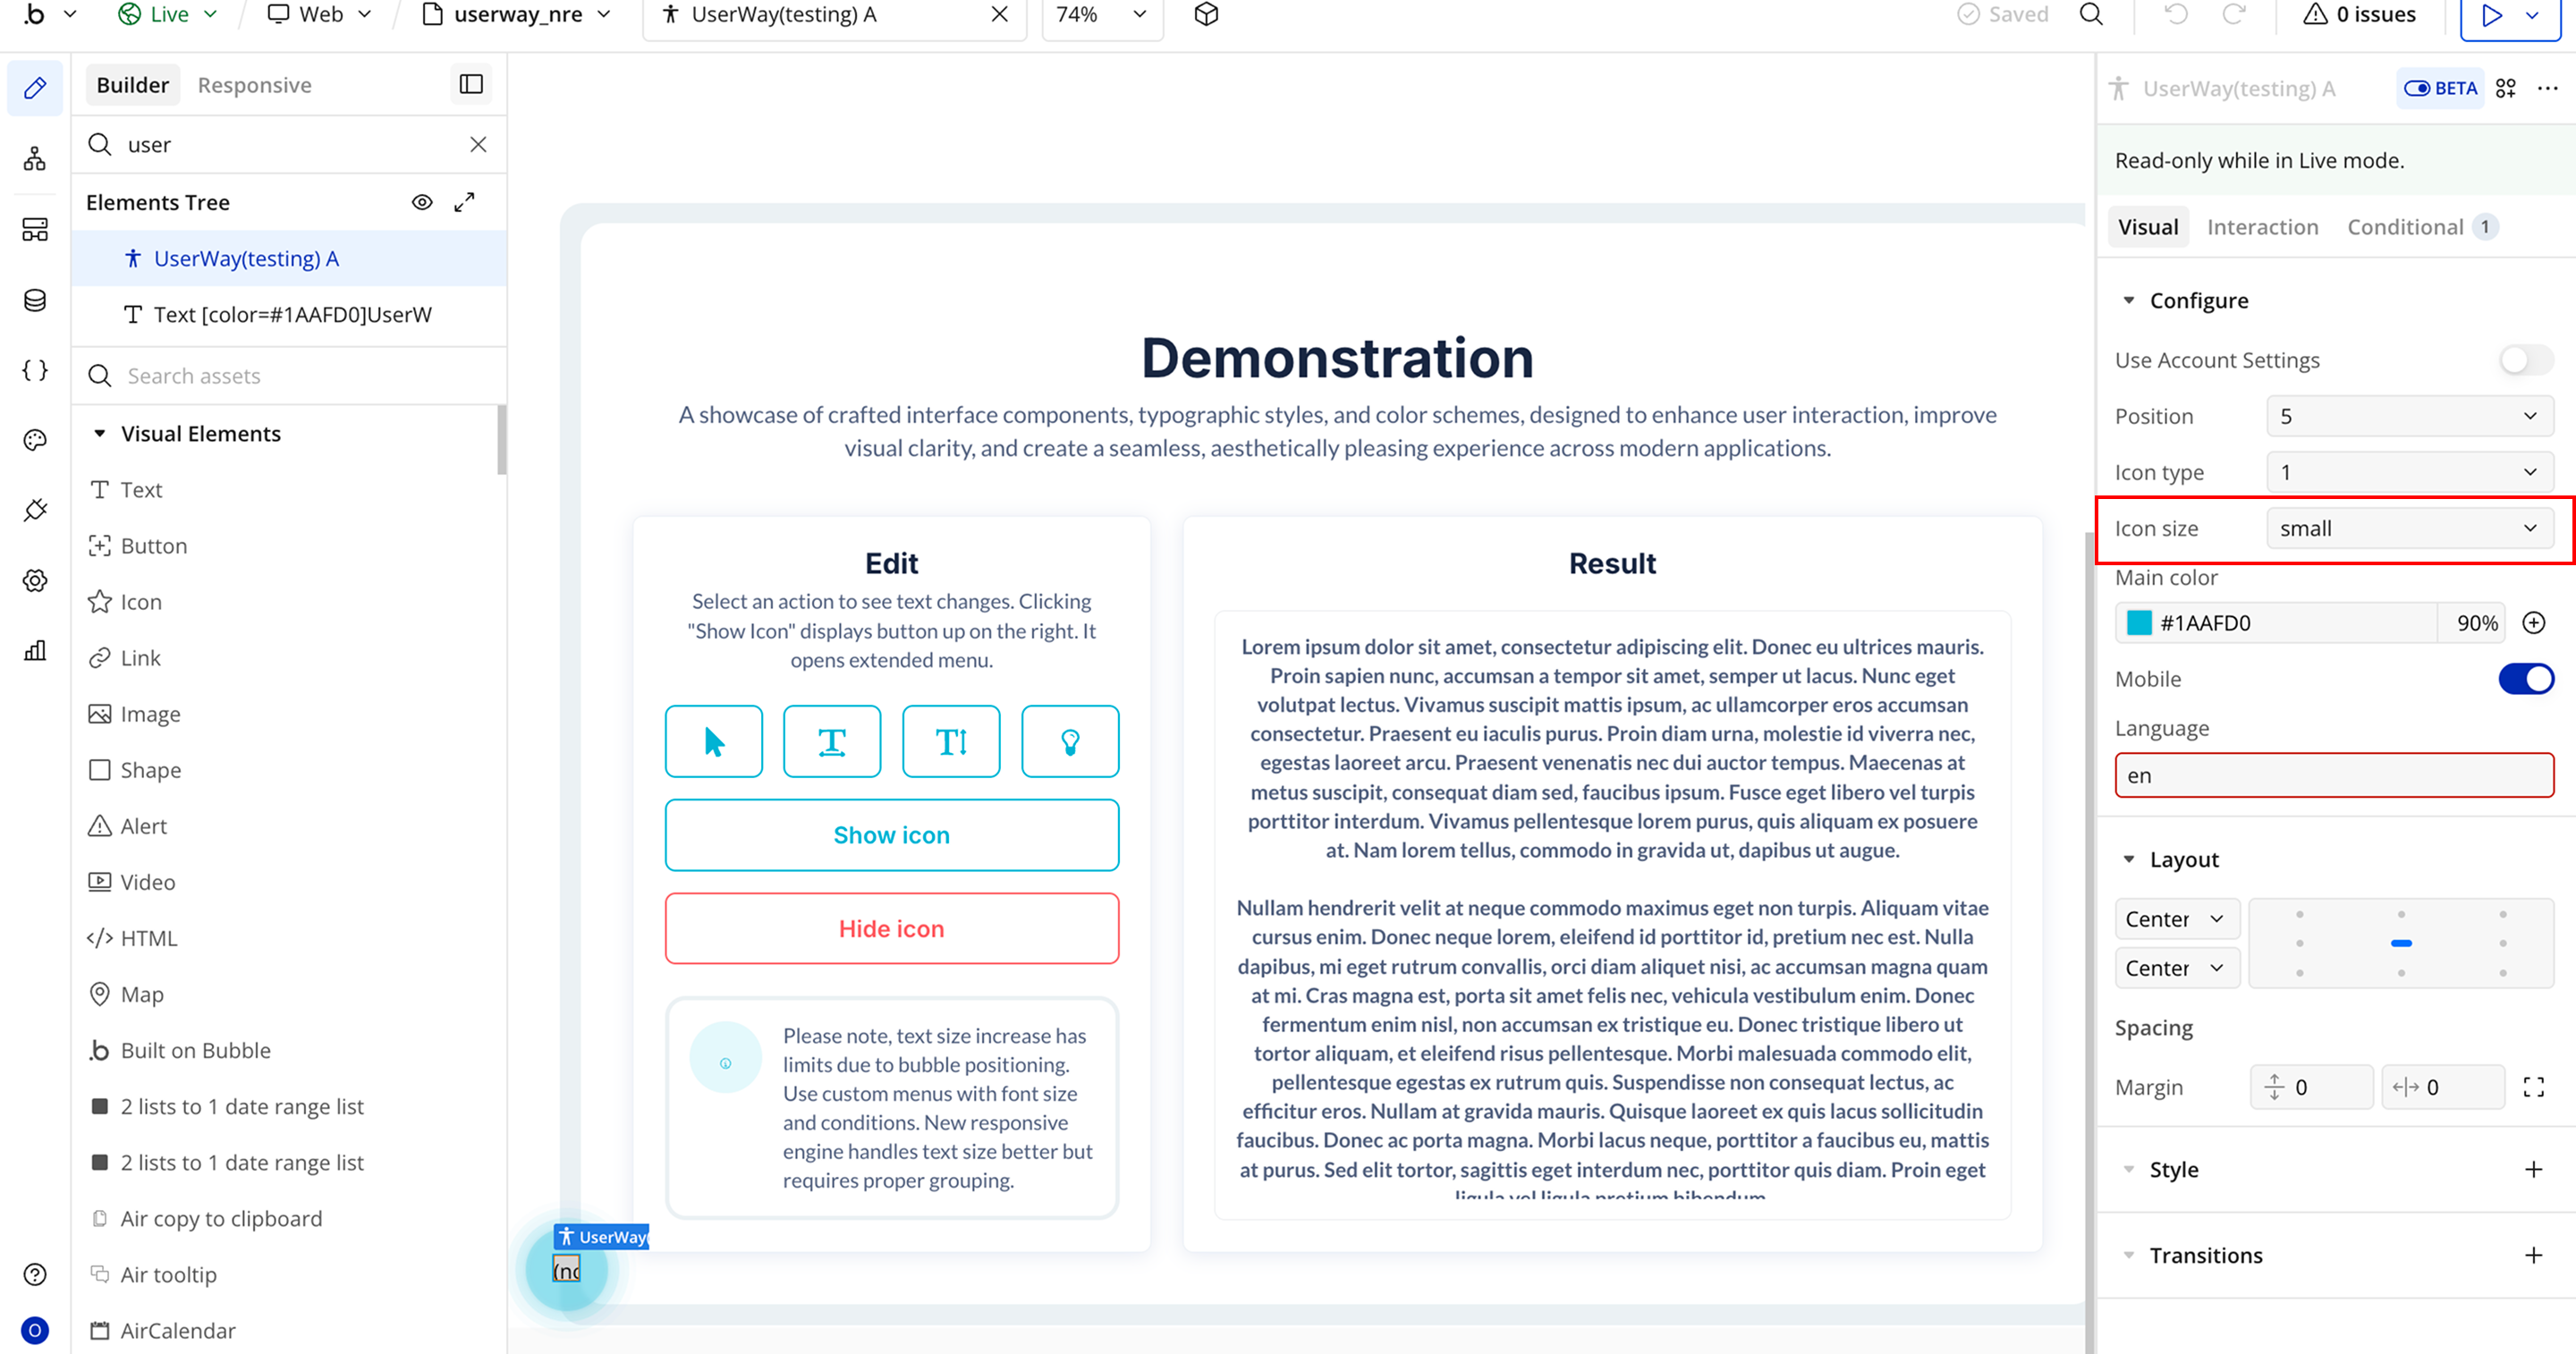This screenshot has height=1354, width=2576.
Task: Open the Styles palette icon in sidebar
Action: coord(35,440)
